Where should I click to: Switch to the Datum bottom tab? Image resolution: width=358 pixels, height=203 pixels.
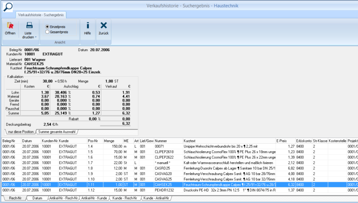37,198
